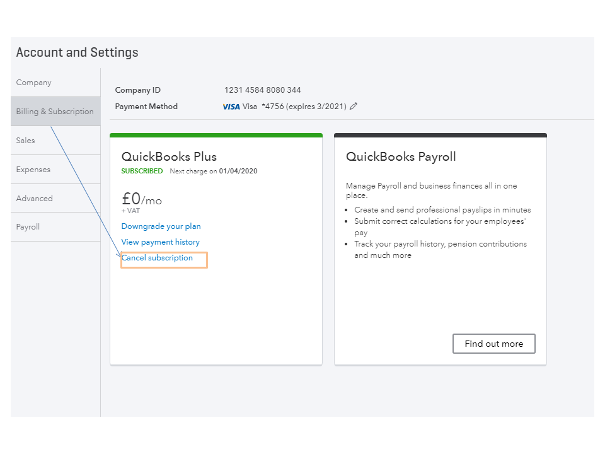Select the Payroll tab in the sidebar
605x454 pixels.
(28, 227)
